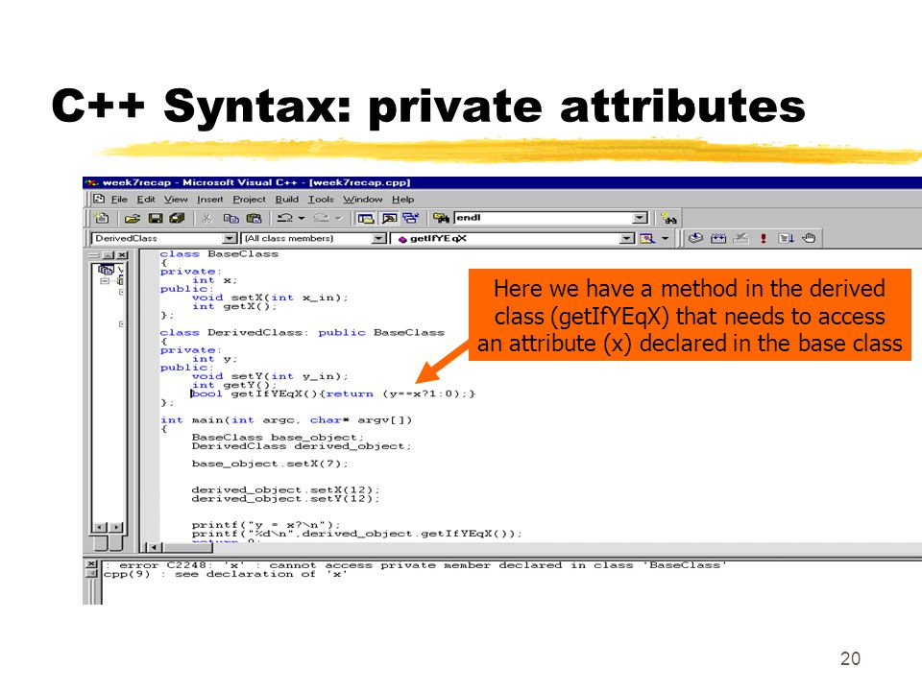Click the Save All stacked disks icon
The width and height of the screenshot is (922, 691).
coord(177,219)
